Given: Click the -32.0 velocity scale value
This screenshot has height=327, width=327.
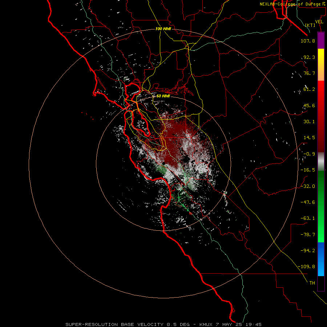Looking at the screenshot, I should (308, 186).
